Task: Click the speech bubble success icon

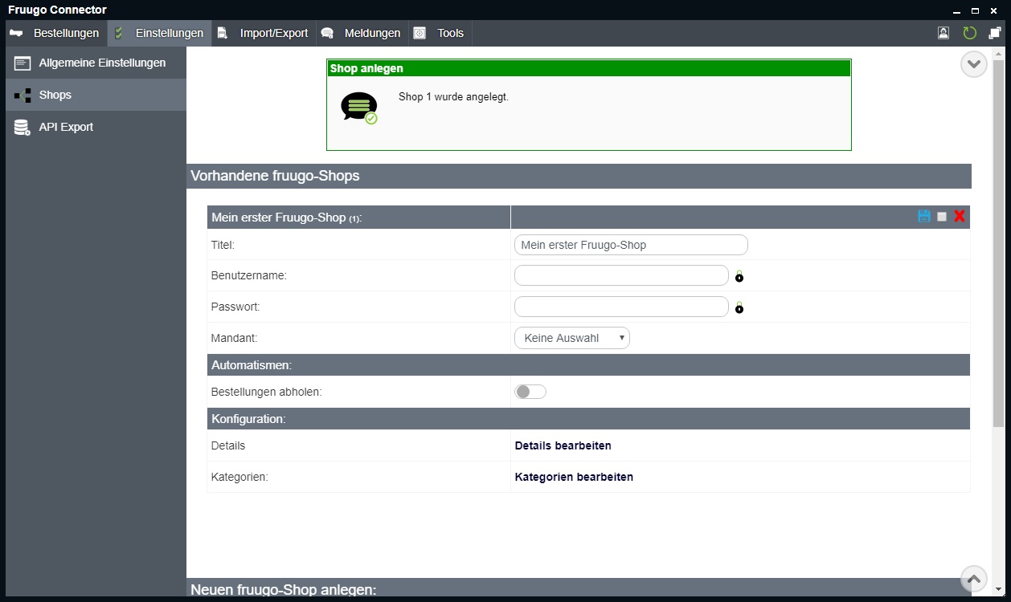Action: click(359, 108)
